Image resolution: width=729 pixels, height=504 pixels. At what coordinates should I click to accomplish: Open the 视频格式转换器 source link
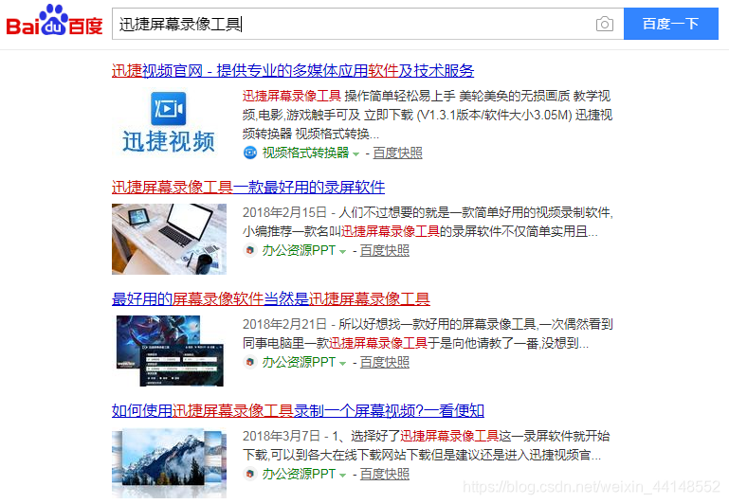[x=305, y=153]
